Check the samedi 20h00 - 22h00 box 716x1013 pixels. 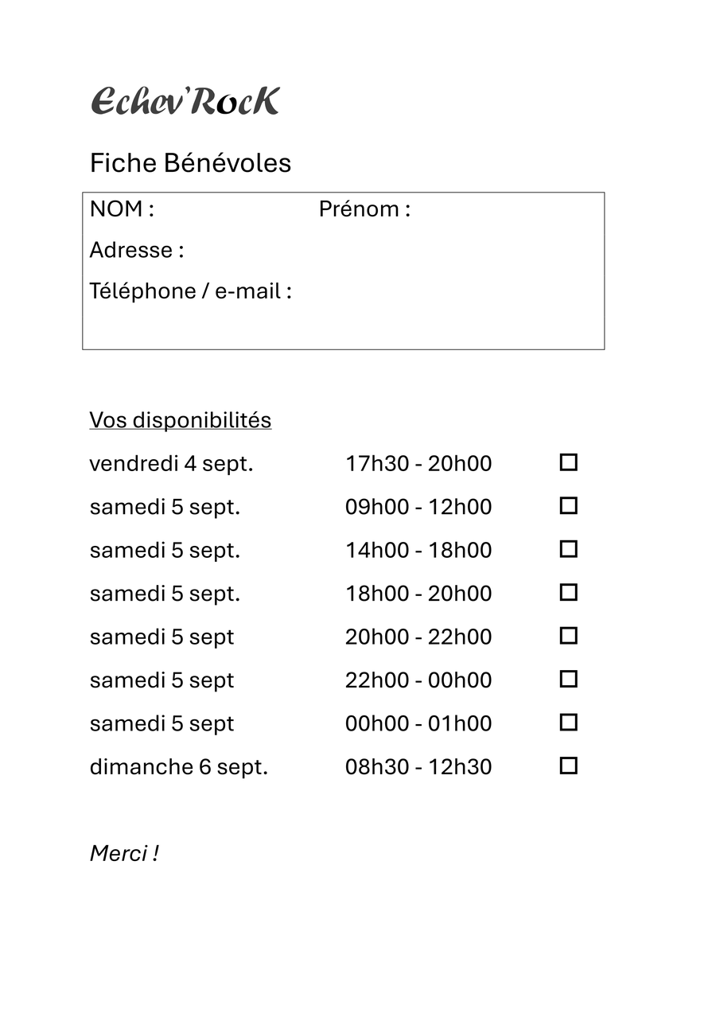point(568,636)
